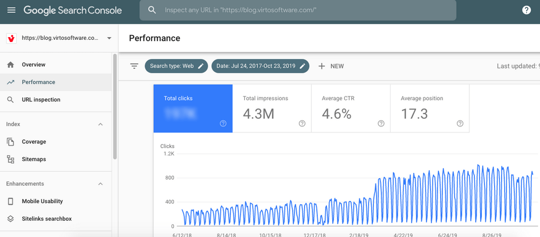
Task: Click the Index section label
Action: (13, 124)
